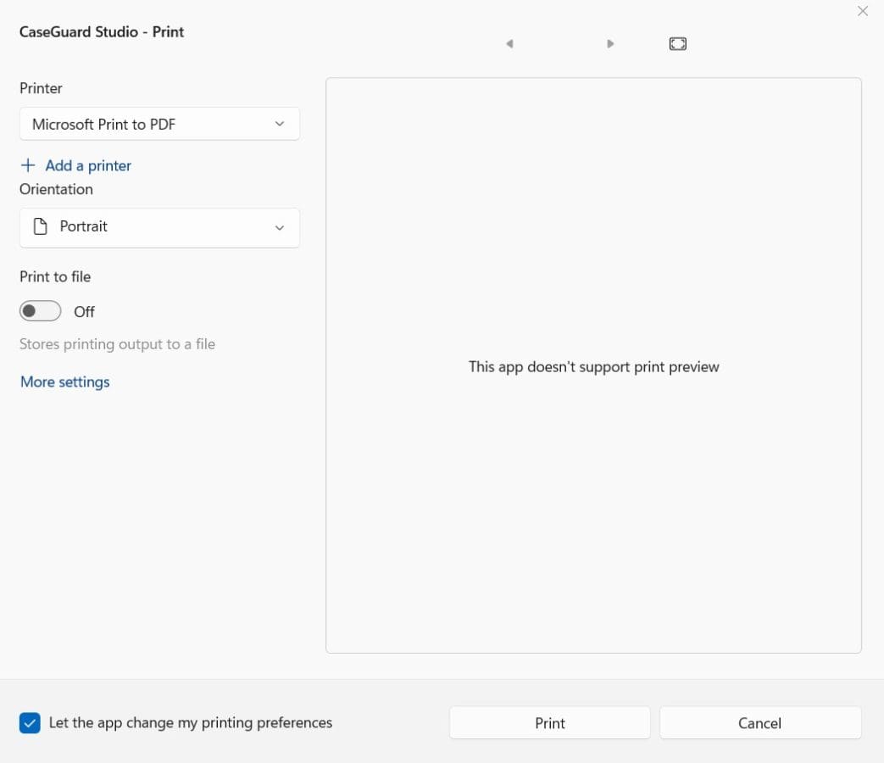The width and height of the screenshot is (884, 763).
Task: Click the "doesn't support print preview" message
Action: click(593, 367)
